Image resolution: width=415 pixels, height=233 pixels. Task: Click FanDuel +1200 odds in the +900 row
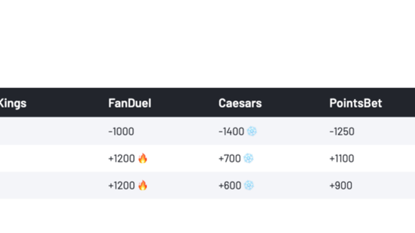[x=122, y=185]
